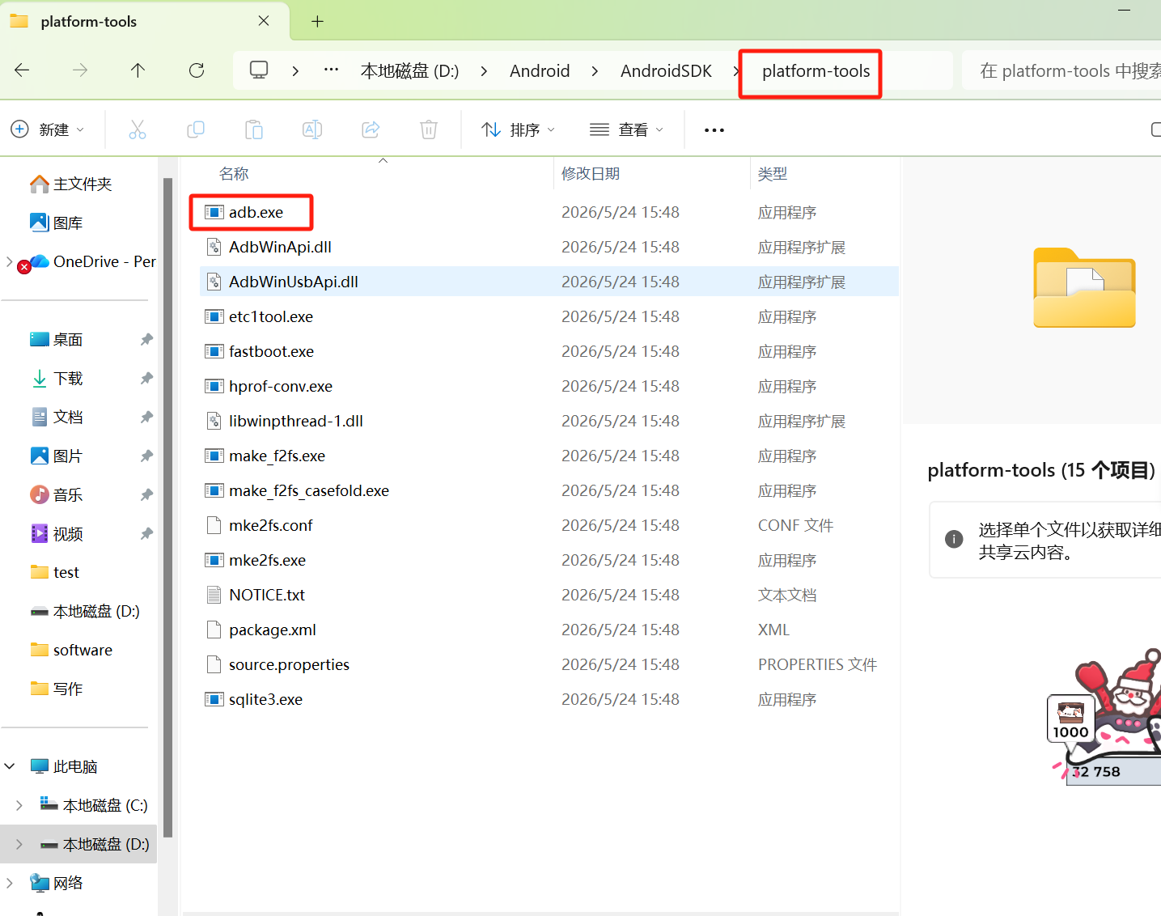1161x916 pixels.
Task: Select the libwinpthread-1.dll file
Action: 549,421
